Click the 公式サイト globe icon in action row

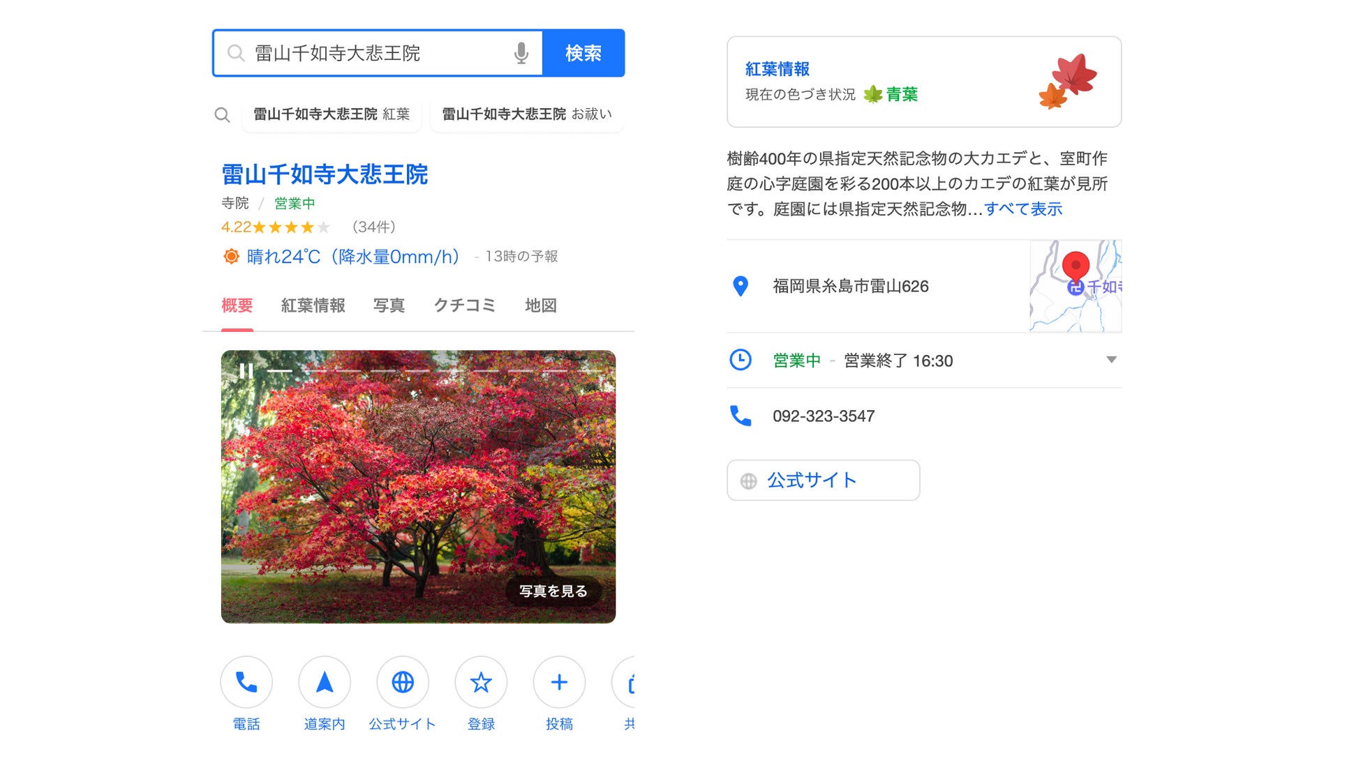coord(403,682)
